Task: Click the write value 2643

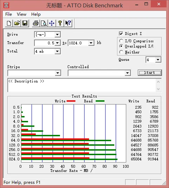Action: [137, 126]
